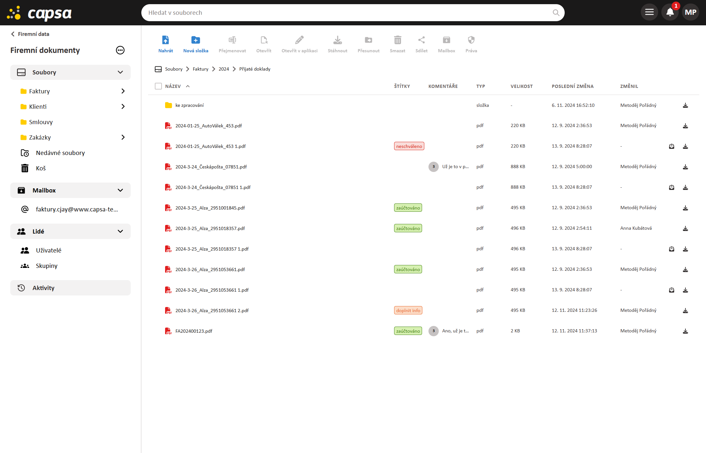Open the Koš trash item
706x453 pixels.
(x=41, y=168)
